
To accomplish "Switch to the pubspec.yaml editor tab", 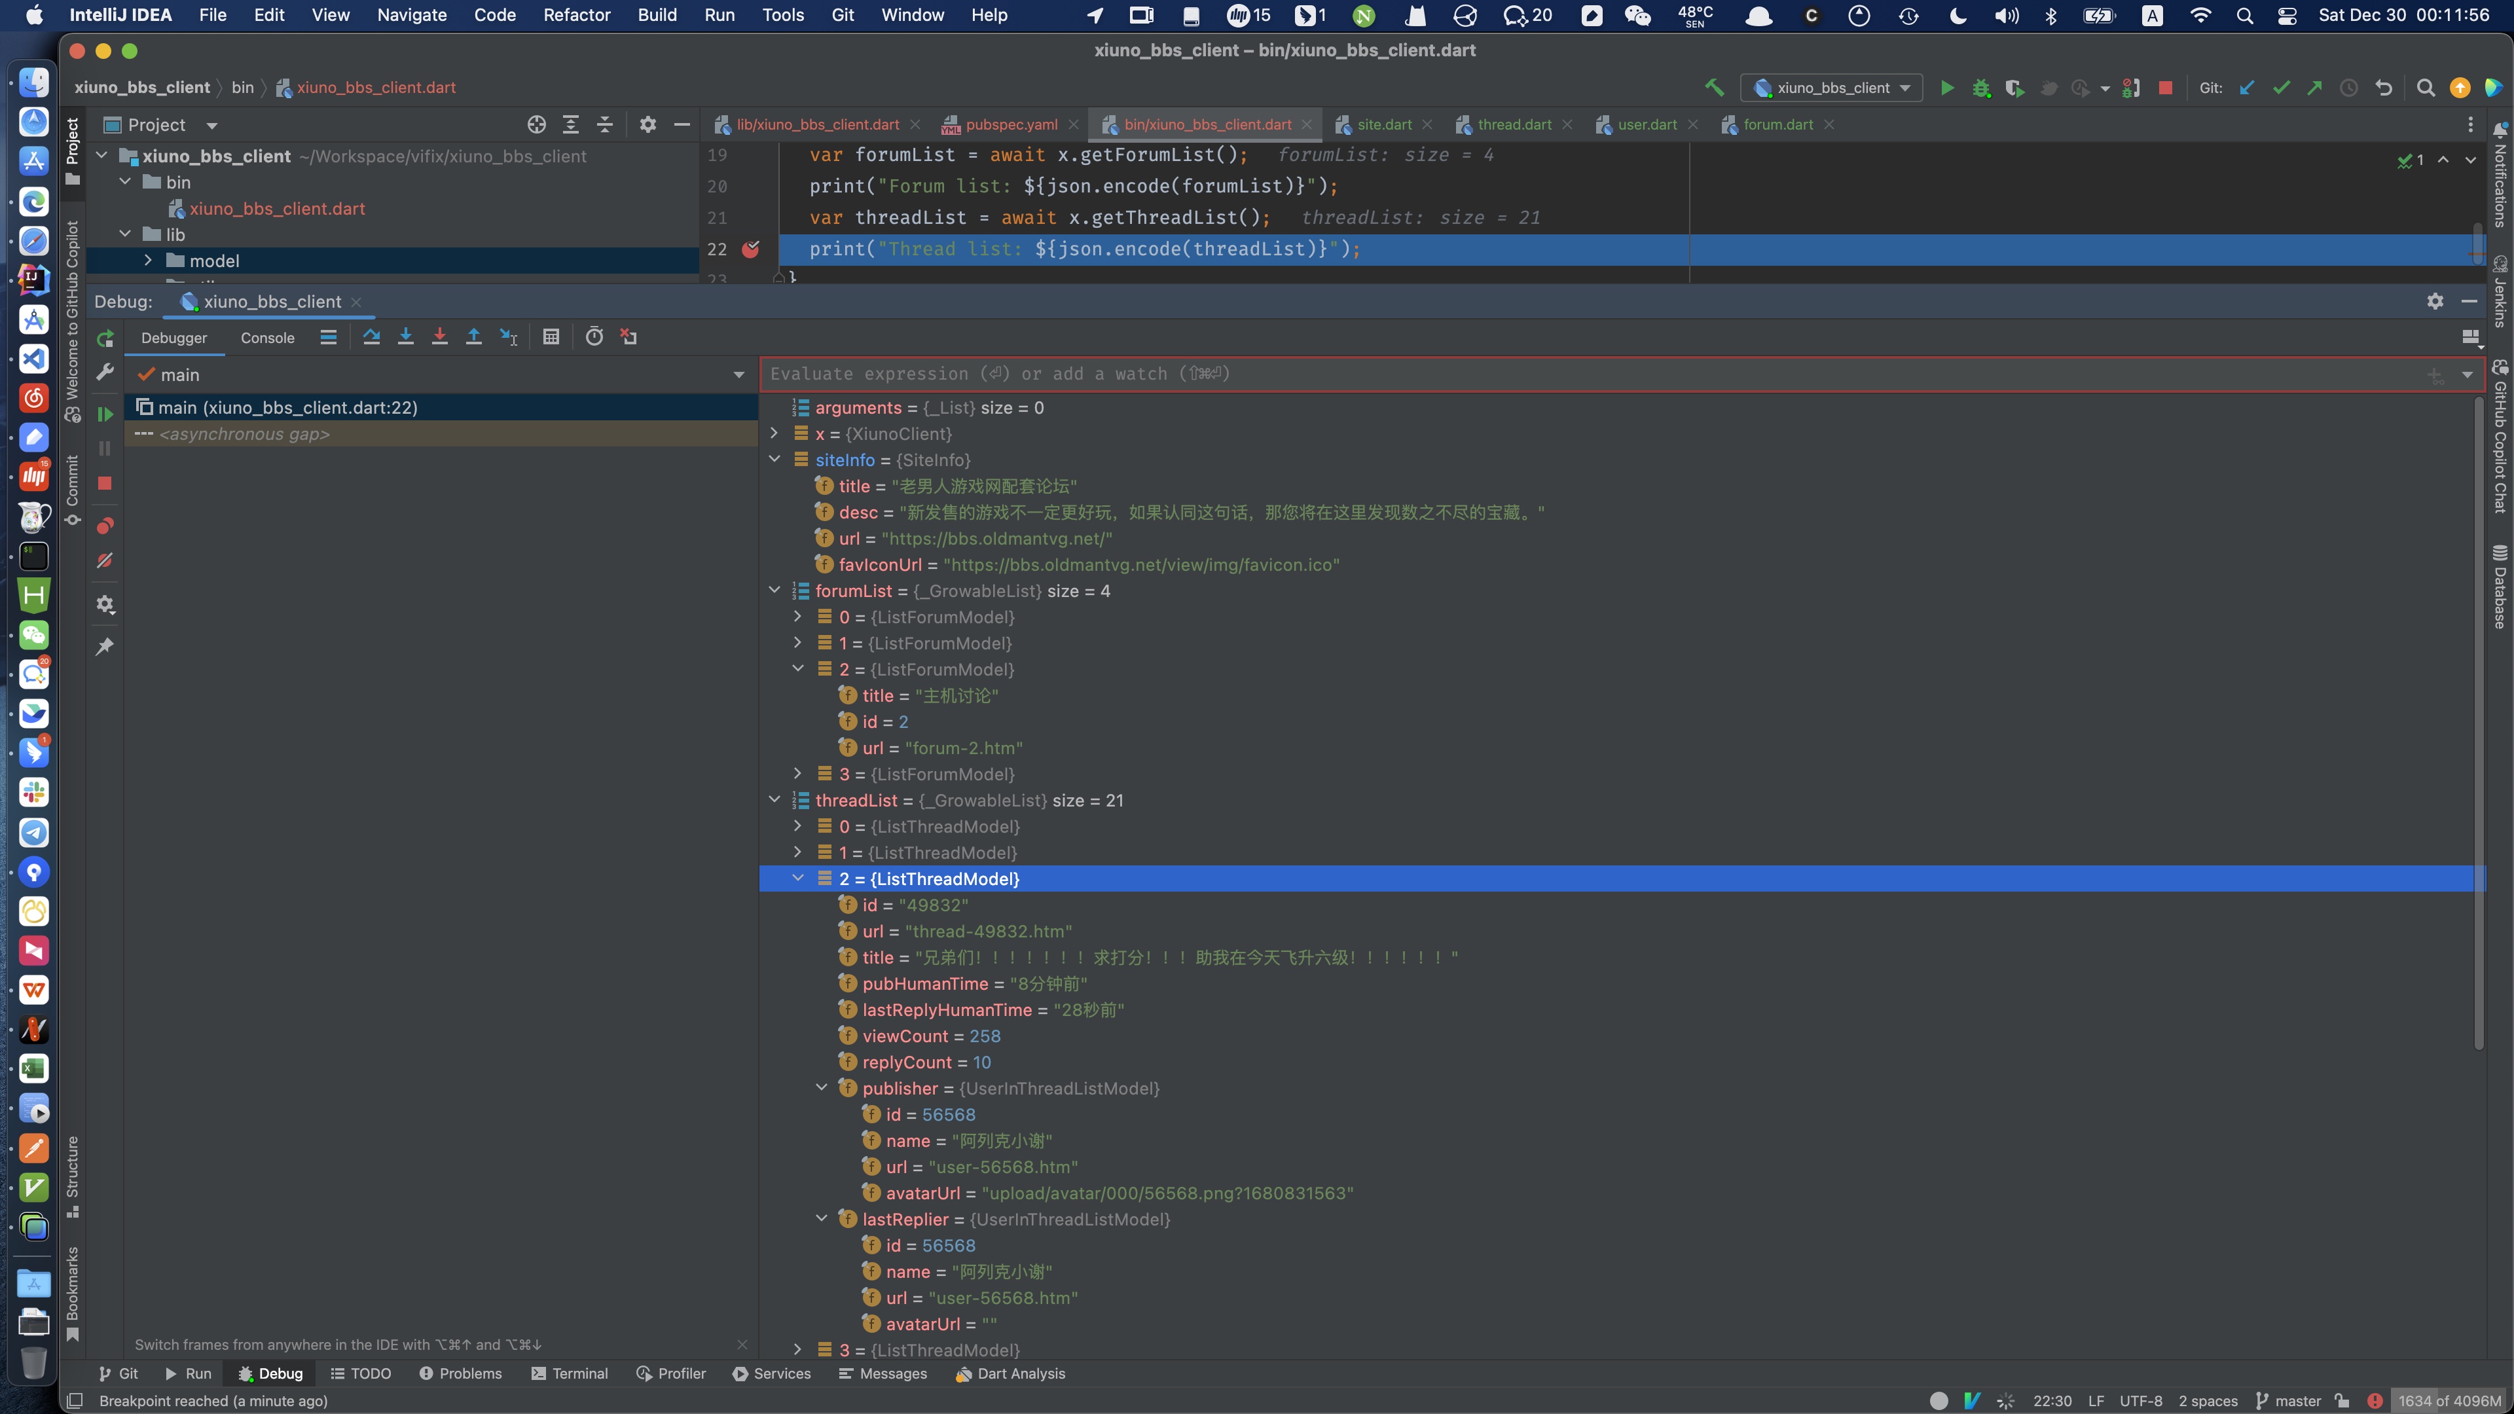I will (x=1010, y=125).
